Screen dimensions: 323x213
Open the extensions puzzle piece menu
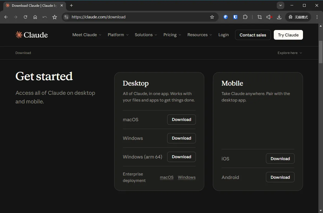point(245,17)
